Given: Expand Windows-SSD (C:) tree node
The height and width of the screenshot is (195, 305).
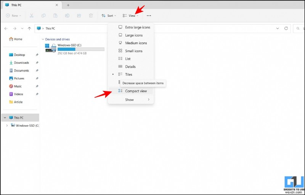Looking at the screenshot, I should click(x=7, y=125).
